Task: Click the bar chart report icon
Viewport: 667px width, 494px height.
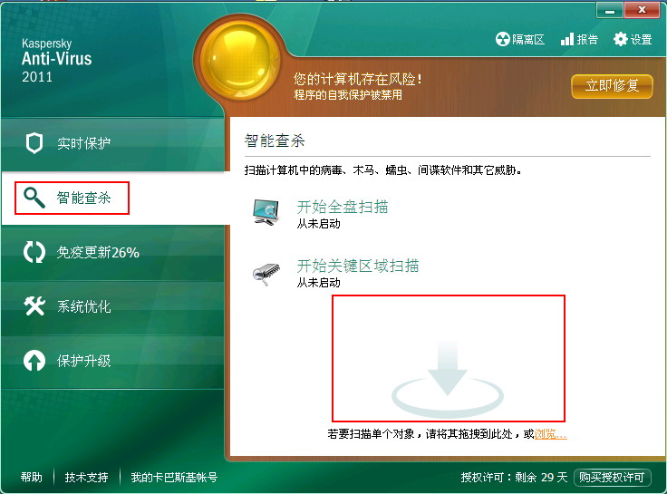Action: (567, 39)
